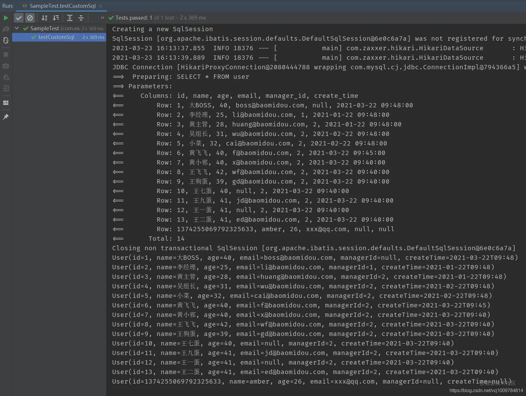
Task: Click the import/export test results bug icon
Action: 6,77
